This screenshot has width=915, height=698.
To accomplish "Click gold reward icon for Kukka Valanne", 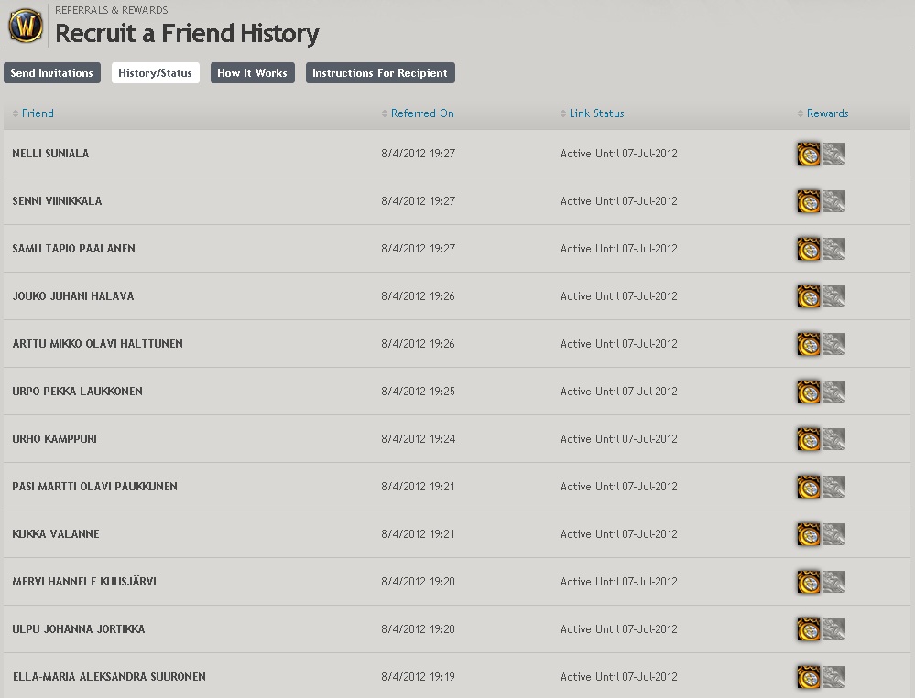I will pyautogui.click(x=809, y=534).
